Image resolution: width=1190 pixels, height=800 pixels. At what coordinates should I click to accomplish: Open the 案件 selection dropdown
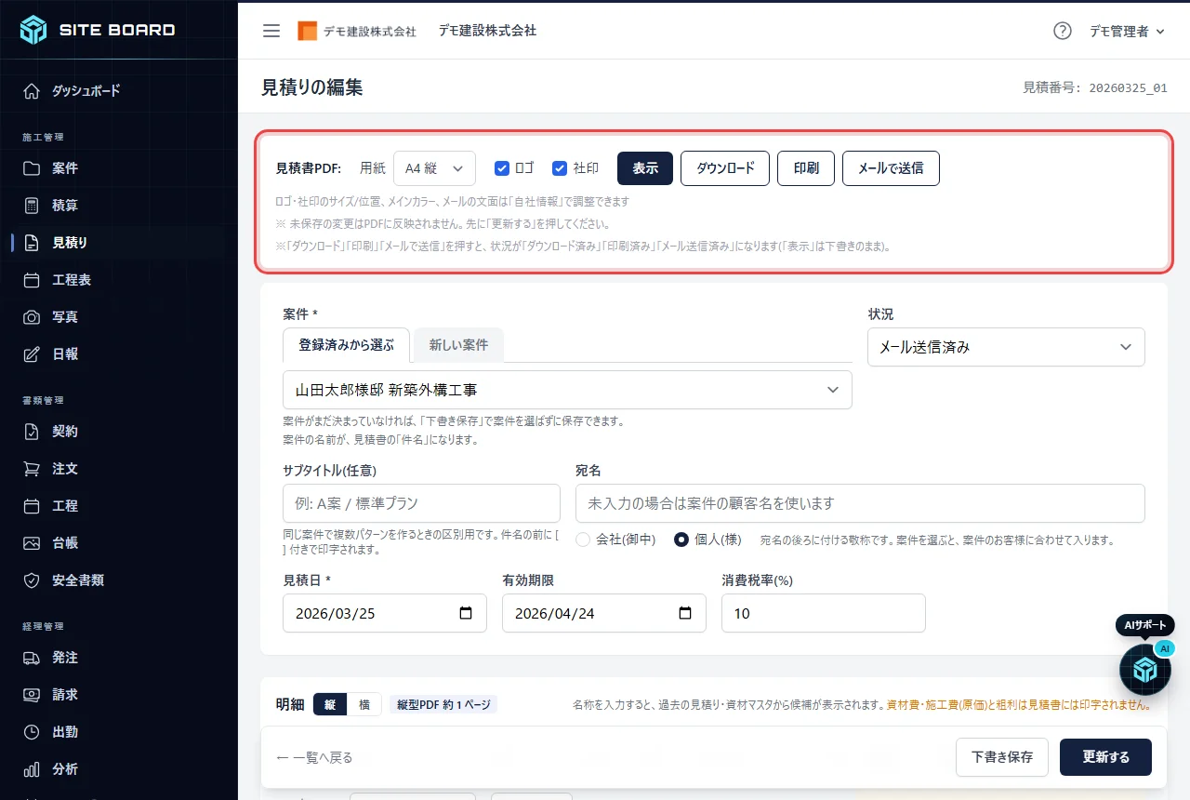coord(567,390)
